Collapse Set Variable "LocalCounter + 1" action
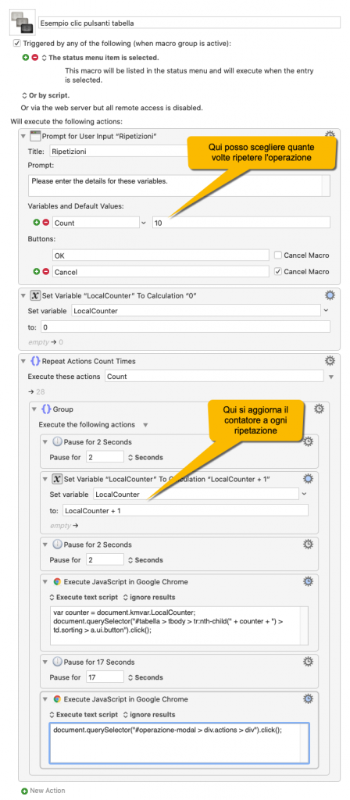The image size is (350, 800). pyautogui.click(x=45, y=479)
